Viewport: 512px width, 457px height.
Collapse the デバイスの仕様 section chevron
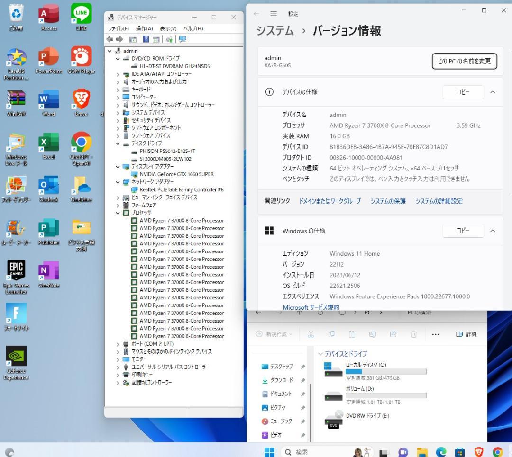[x=493, y=92]
